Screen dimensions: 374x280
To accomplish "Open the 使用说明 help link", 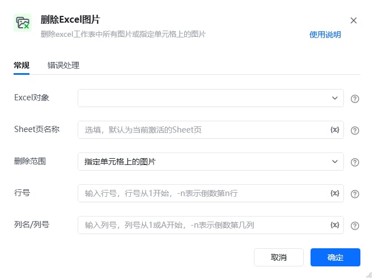I will pos(325,35).
